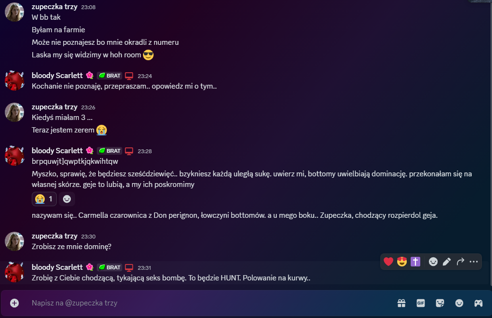The height and width of the screenshot is (318, 492).
Task: Forward message with the arrow icon
Action: (x=460, y=262)
